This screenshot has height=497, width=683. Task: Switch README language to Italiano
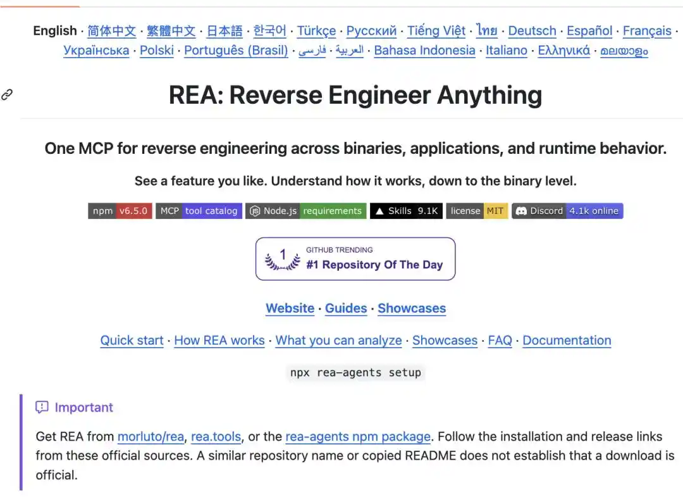(x=507, y=51)
